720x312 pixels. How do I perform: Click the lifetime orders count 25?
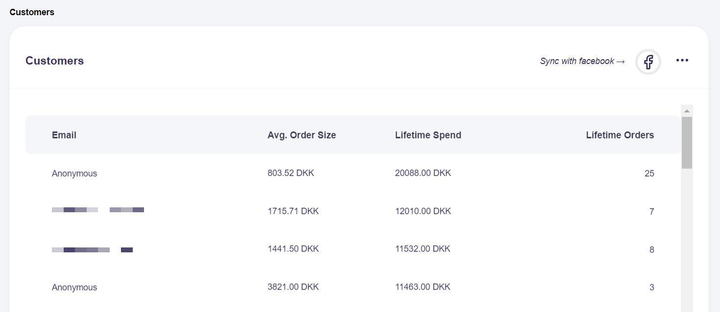point(649,174)
